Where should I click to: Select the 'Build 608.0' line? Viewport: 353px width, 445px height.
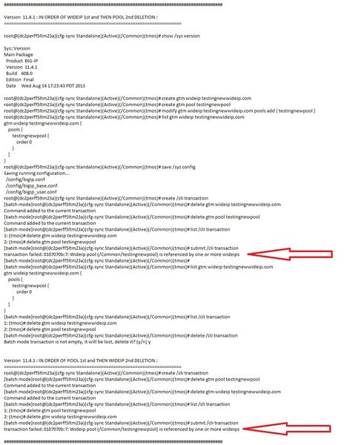click(19, 73)
